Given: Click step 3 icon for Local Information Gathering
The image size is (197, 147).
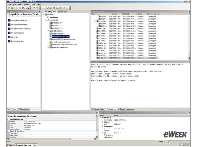Looking at the screenshot, I should coord(9,28).
